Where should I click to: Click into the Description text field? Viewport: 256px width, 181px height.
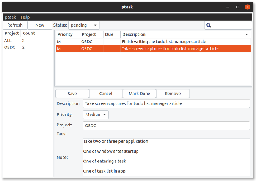coord(166,103)
